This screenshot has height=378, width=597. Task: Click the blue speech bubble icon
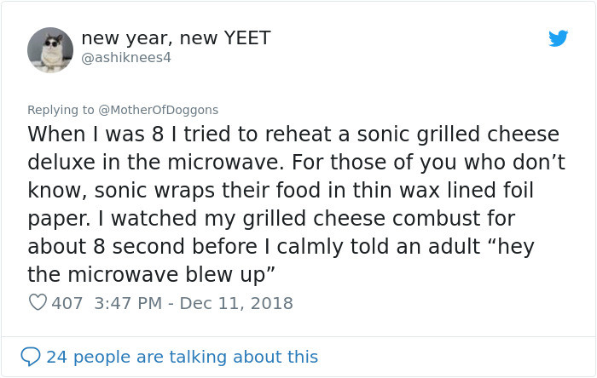pyautogui.click(x=31, y=356)
